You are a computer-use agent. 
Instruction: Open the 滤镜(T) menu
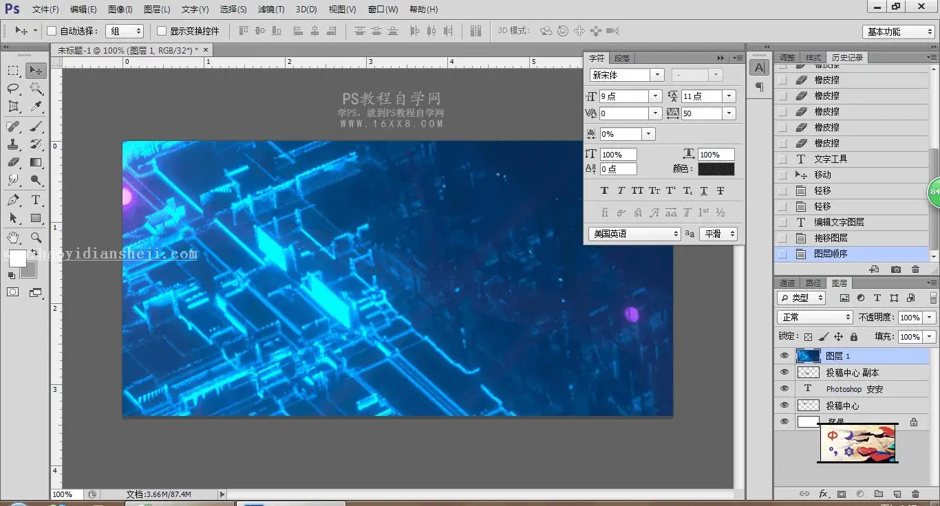(x=271, y=10)
